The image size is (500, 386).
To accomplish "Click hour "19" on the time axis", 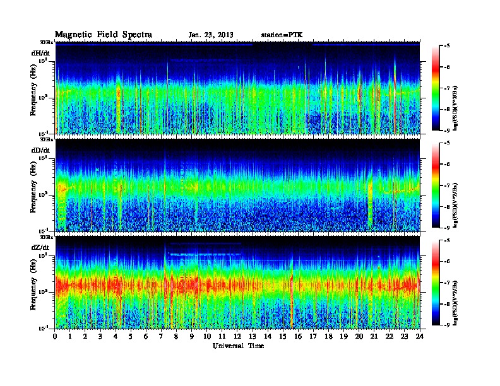I will pos(343,336).
